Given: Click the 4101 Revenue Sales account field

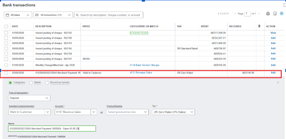Looking at the screenshot, I should (73, 112).
